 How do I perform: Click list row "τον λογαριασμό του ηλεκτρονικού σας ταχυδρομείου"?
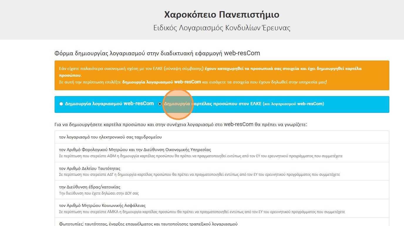click(222, 137)
